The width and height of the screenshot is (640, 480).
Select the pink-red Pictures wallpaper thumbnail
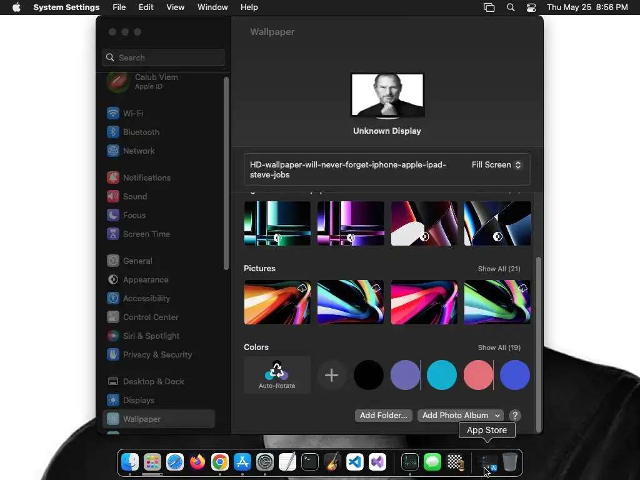(x=424, y=302)
